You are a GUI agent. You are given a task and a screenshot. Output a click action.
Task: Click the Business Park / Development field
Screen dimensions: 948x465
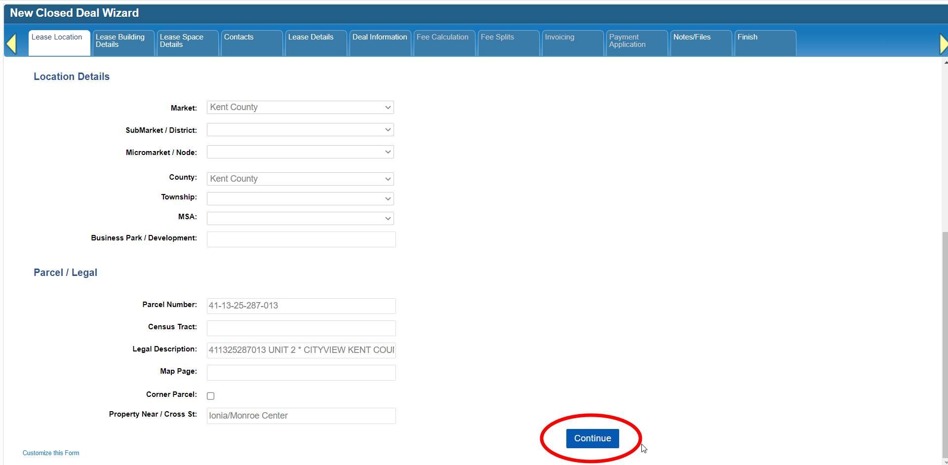(301, 239)
